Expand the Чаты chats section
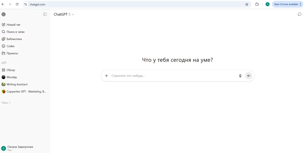 tap(6, 103)
